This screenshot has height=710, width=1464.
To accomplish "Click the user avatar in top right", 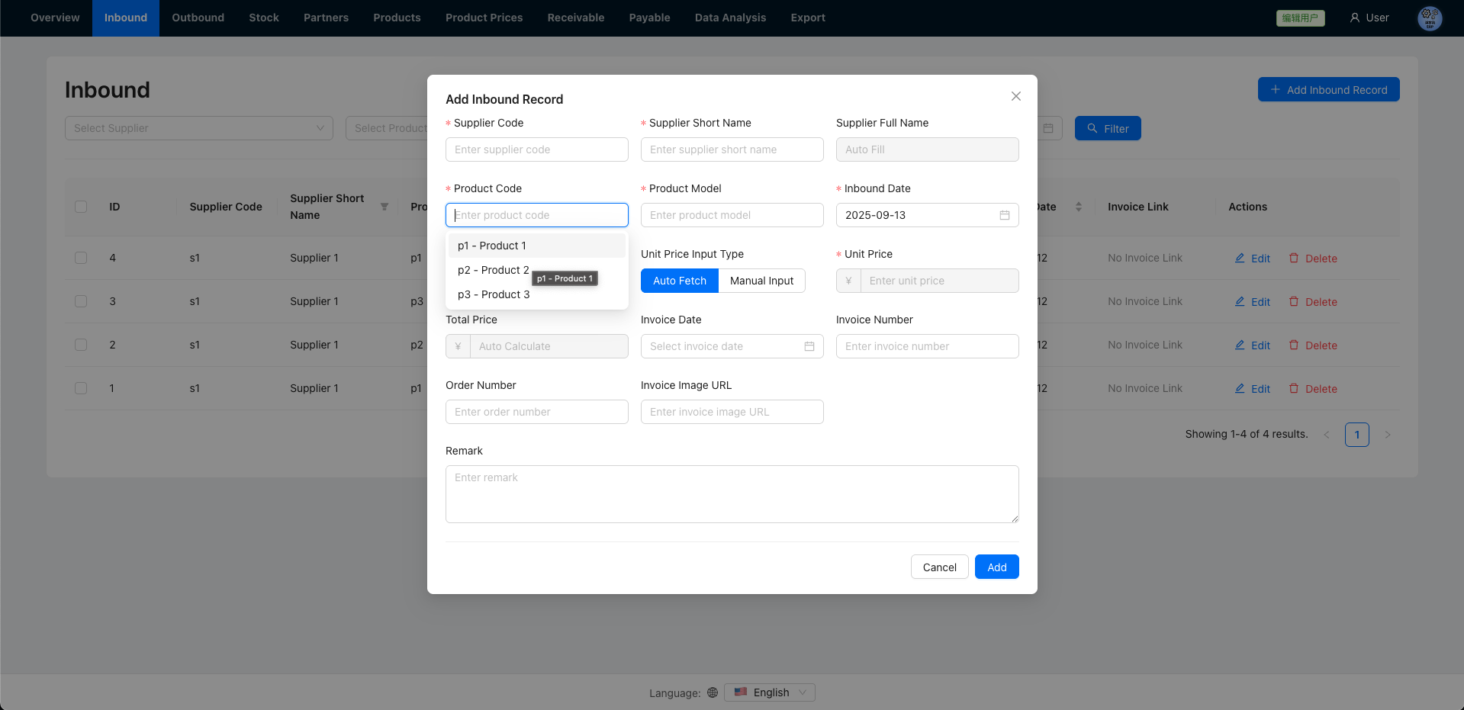I will pyautogui.click(x=1429, y=18).
